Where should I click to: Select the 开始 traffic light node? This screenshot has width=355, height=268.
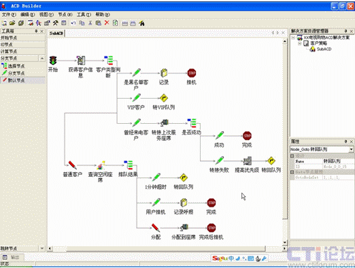(x=53, y=61)
